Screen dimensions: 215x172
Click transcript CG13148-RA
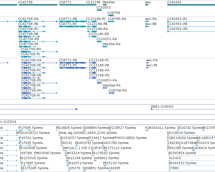(98, 29)
